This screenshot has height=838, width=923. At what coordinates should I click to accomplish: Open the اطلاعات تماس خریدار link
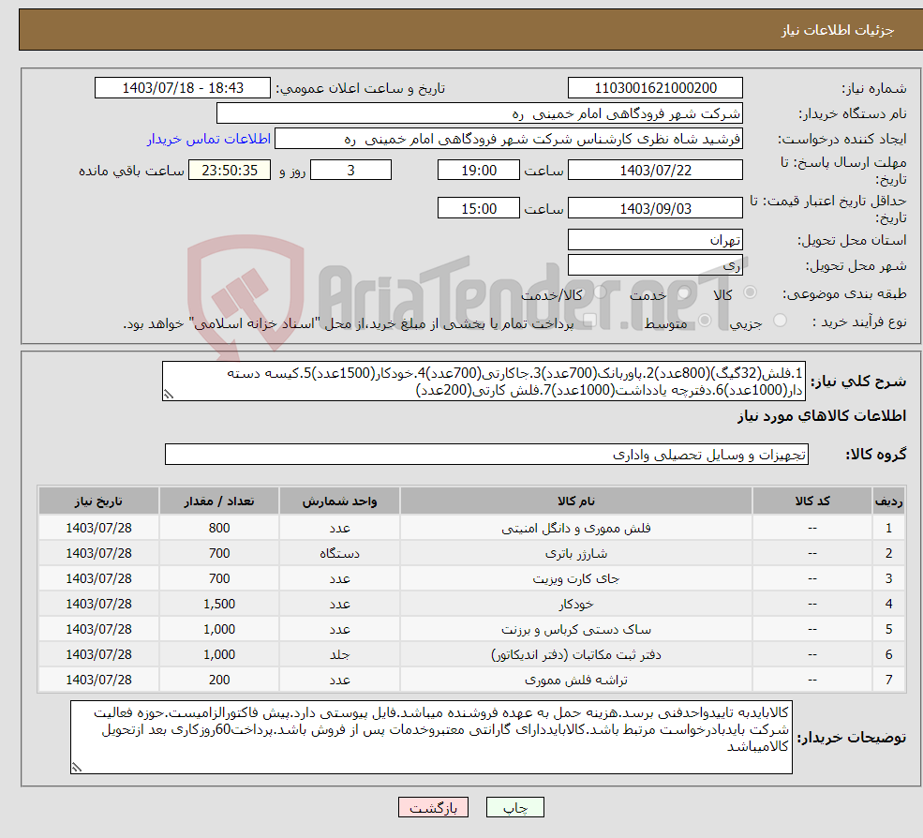[x=208, y=139]
